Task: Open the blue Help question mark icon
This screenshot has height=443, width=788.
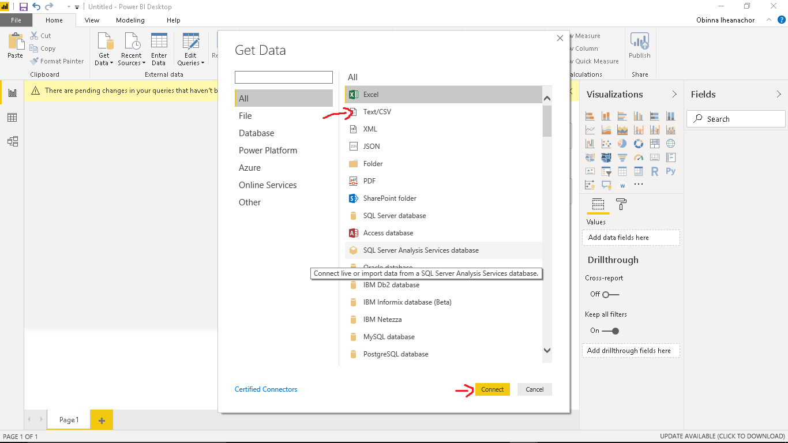Action: tap(782, 20)
